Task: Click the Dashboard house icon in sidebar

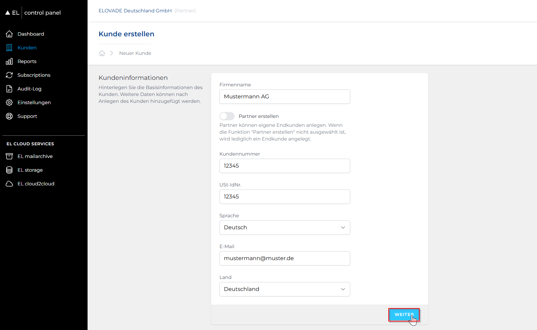Action: 9,34
